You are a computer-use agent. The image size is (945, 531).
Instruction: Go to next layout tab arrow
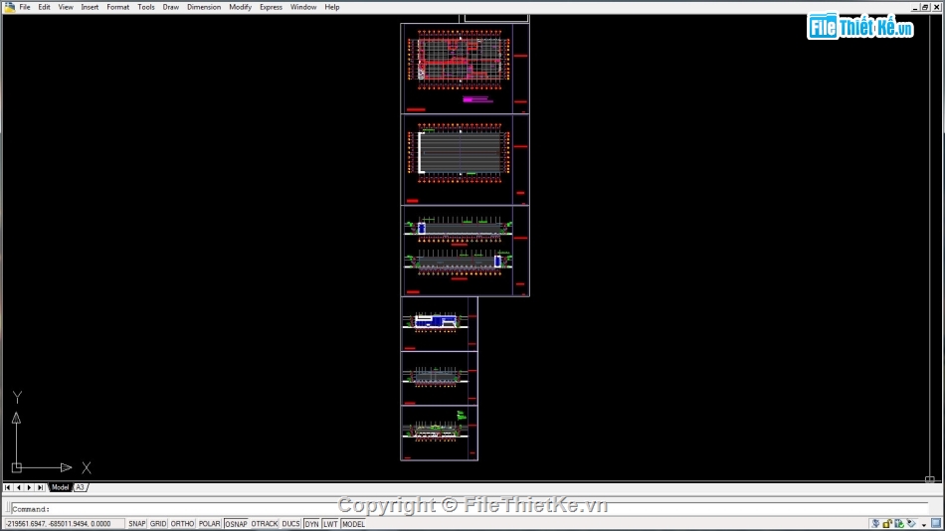(x=29, y=487)
